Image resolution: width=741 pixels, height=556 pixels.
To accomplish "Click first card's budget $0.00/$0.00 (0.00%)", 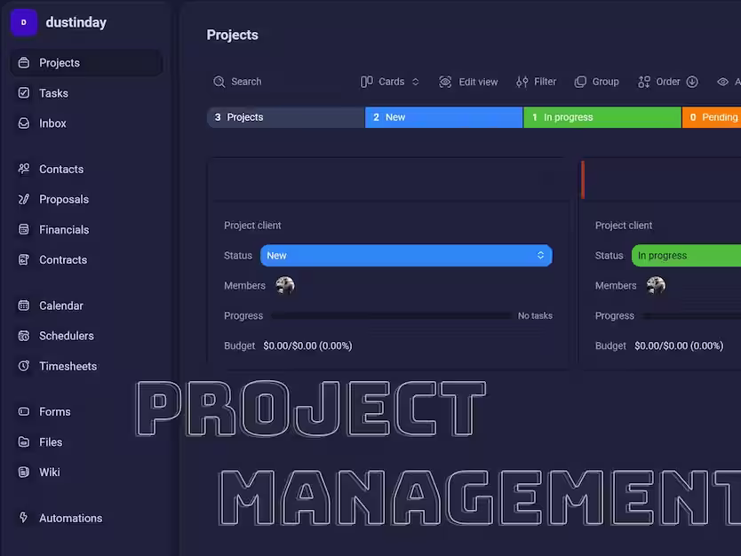I will (307, 346).
